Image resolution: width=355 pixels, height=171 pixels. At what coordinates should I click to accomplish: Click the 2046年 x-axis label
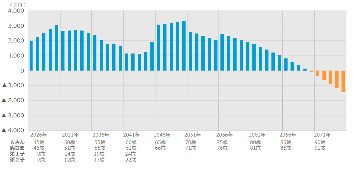pos(162,135)
